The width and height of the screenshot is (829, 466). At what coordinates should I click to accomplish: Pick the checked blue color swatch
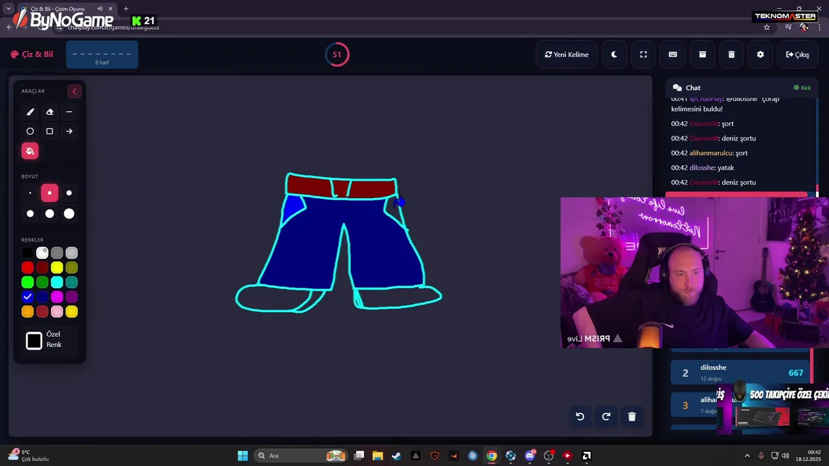(27, 297)
